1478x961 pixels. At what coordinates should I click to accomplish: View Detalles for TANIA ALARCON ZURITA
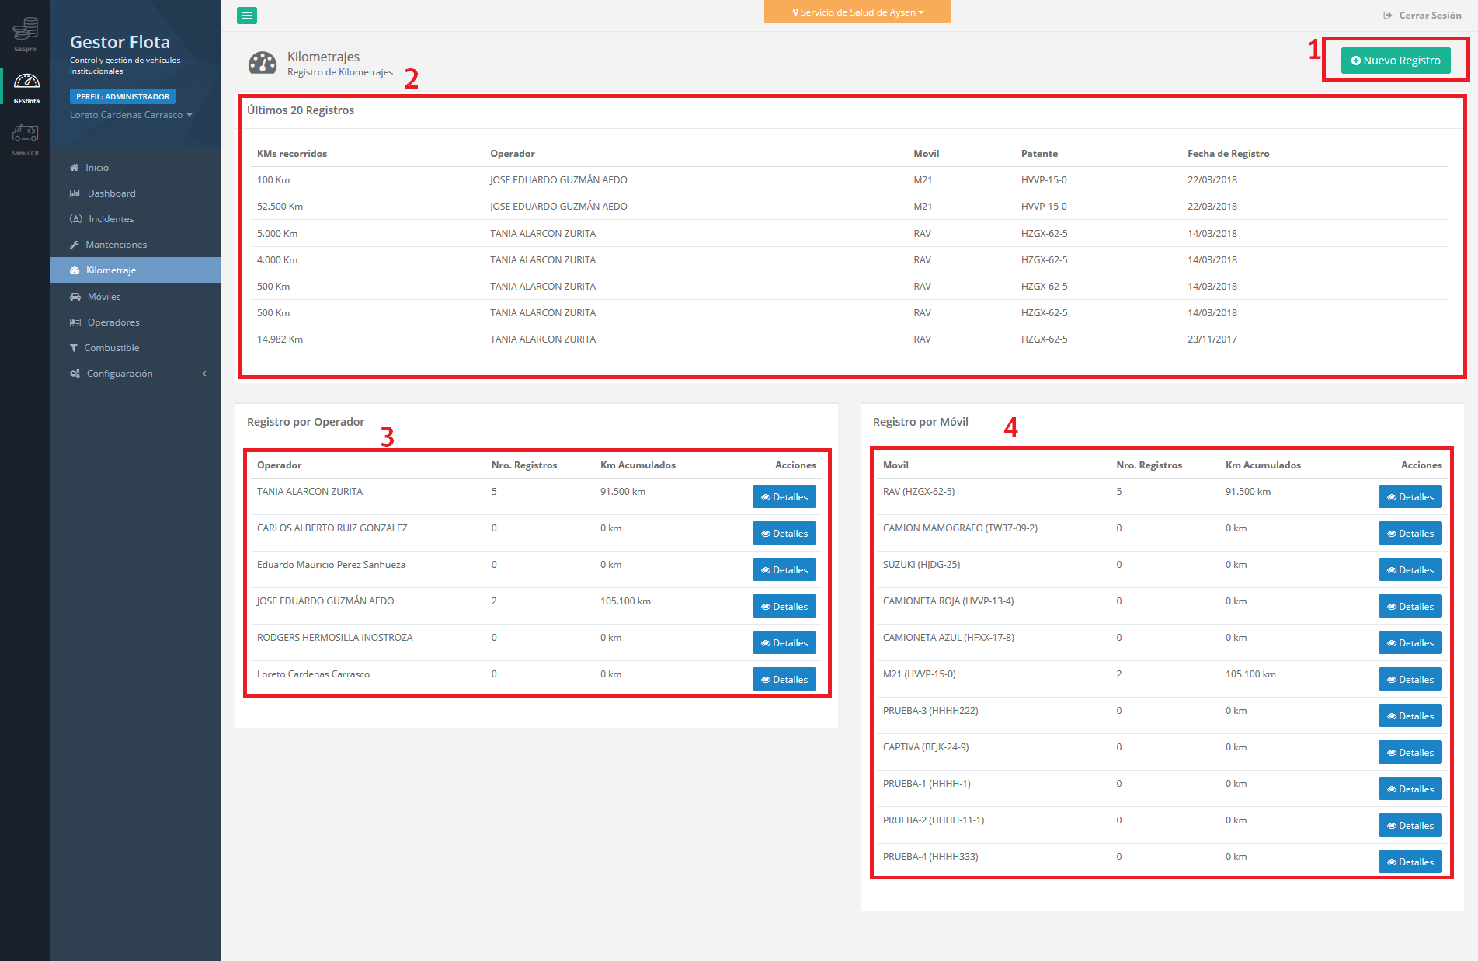pos(784,497)
